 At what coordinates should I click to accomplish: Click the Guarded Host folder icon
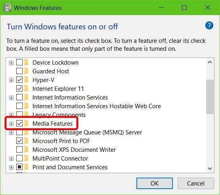coord(27,71)
